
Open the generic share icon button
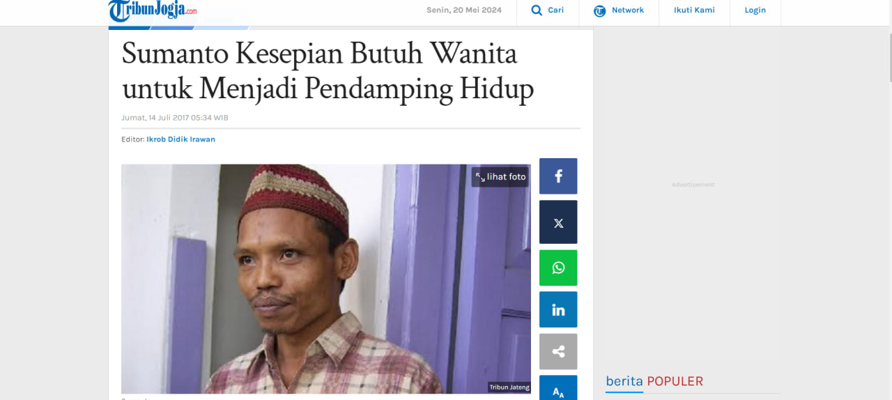[558, 351]
